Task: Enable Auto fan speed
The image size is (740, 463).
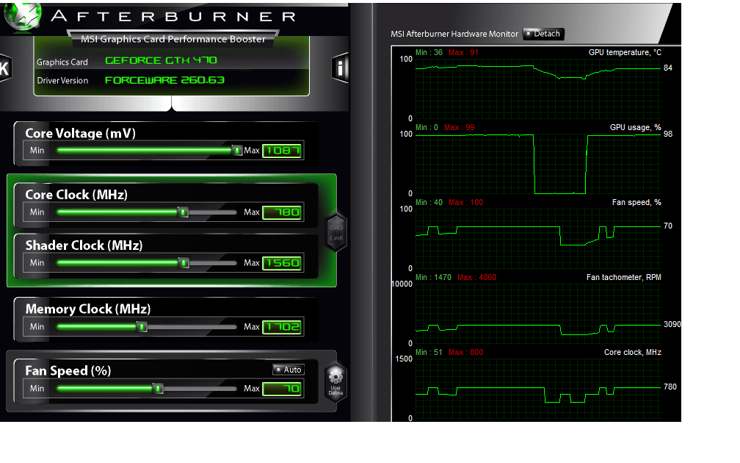Action: pos(289,370)
